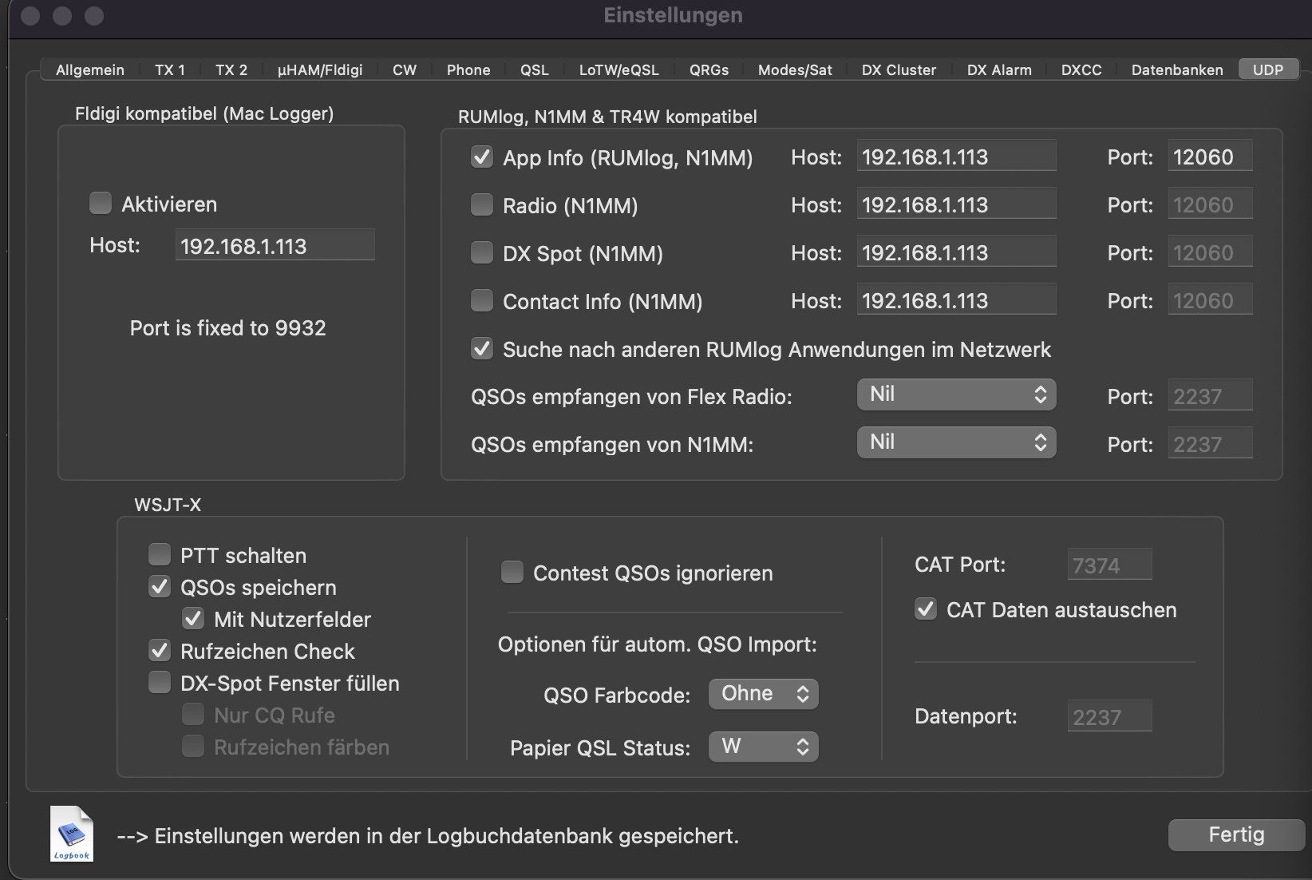This screenshot has width=1312, height=880.
Task: Click 'Einstellungen werden in der Logbuchdatenbank gespeichert' text
Action: click(x=446, y=836)
